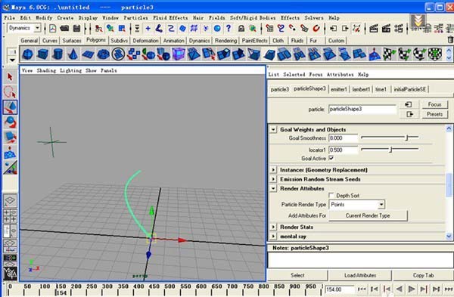Image resolution: width=454 pixels, height=297 pixels.
Task: Expand Instancer (Geometry Replacement) section
Action: [273, 170]
